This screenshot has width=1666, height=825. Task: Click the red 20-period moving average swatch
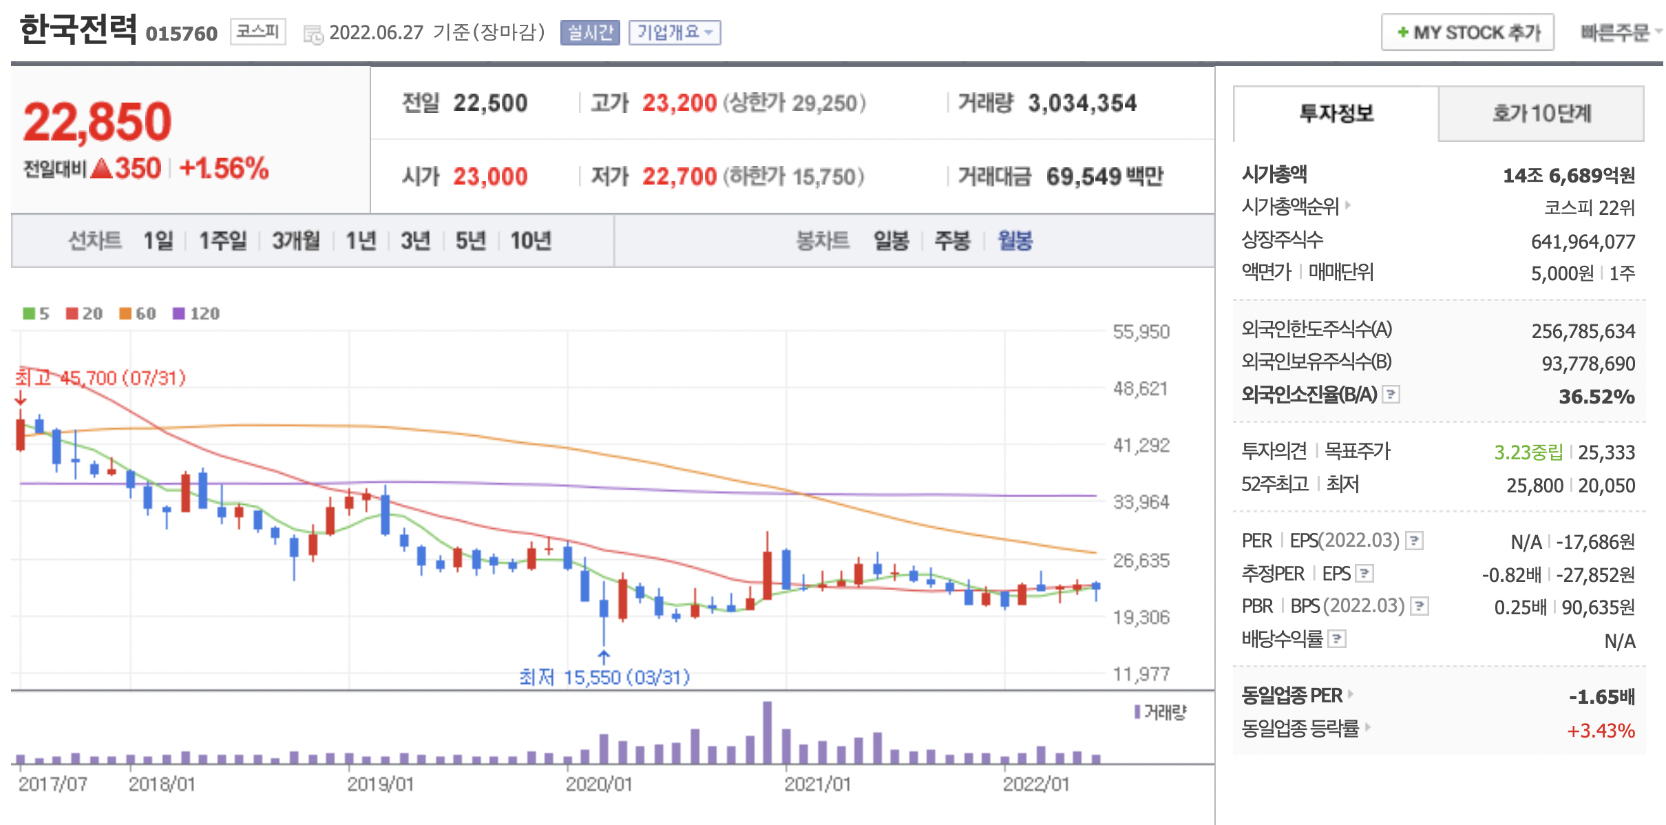click(72, 313)
